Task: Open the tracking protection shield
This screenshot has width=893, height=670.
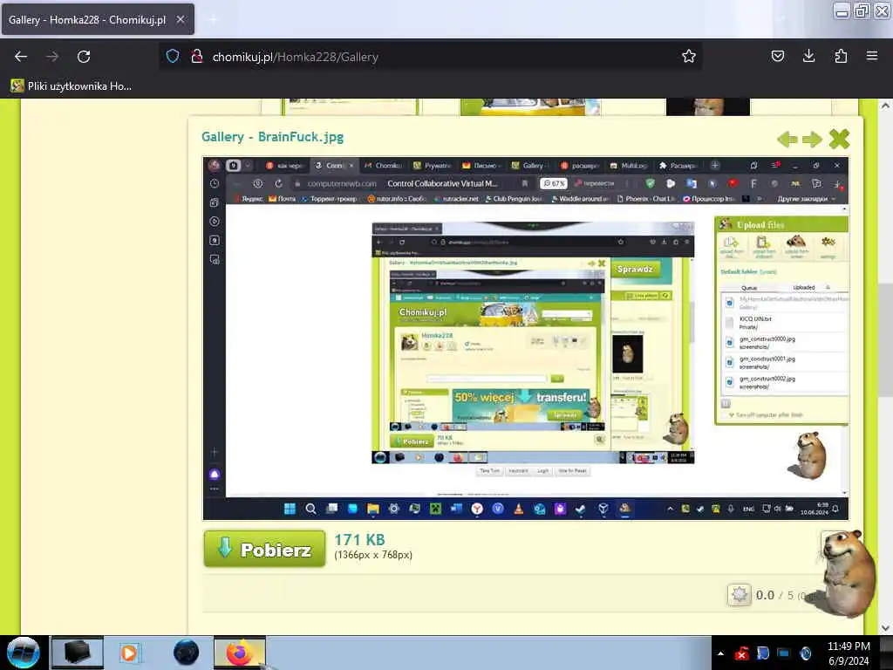Action: pos(173,57)
